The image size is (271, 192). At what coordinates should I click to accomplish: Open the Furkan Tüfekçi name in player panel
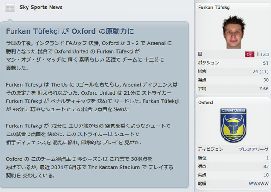pyautogui.click(x=214, y=8)
